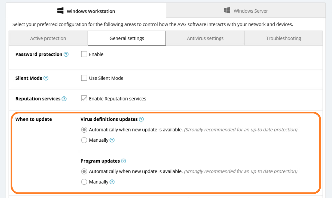Viewport: 332px width, 198px height.
Task: Click Windows logo on Server tab
Action: coord(227,10)
